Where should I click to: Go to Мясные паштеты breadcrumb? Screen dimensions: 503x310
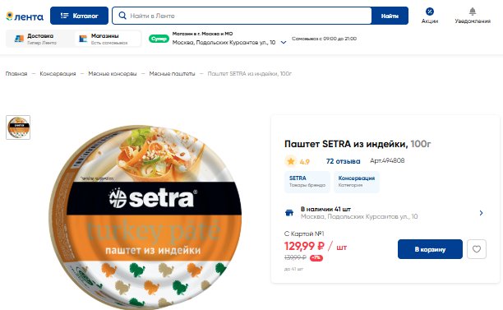(x=172, y=73)
